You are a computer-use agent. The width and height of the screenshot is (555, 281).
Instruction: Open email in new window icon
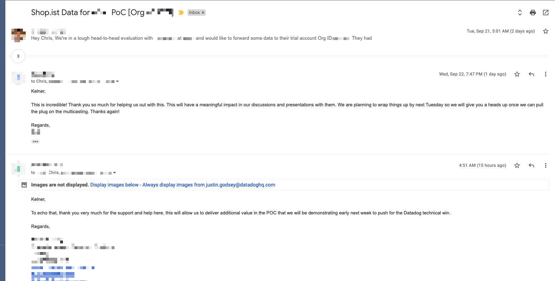tap(546, 13)
